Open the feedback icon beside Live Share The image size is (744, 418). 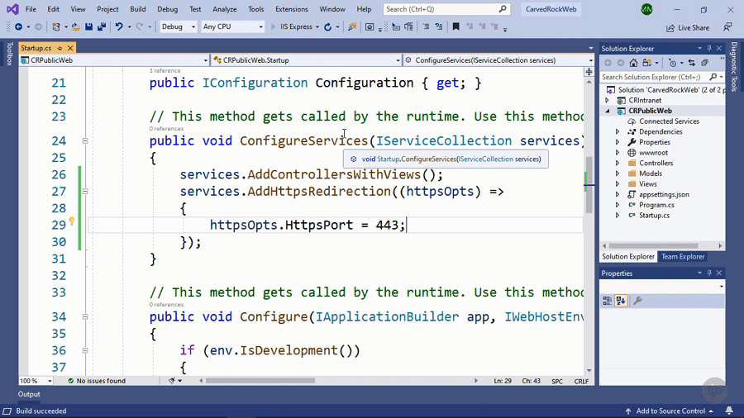click(x=727, y=27)
